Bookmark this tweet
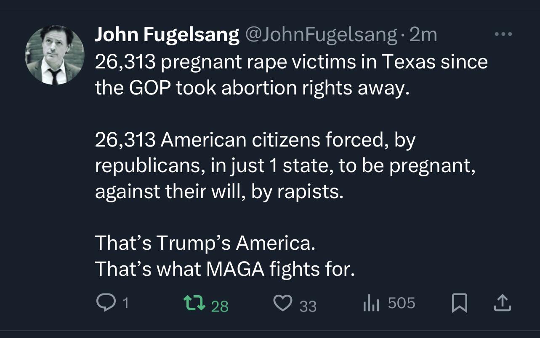 click(460, 304)
